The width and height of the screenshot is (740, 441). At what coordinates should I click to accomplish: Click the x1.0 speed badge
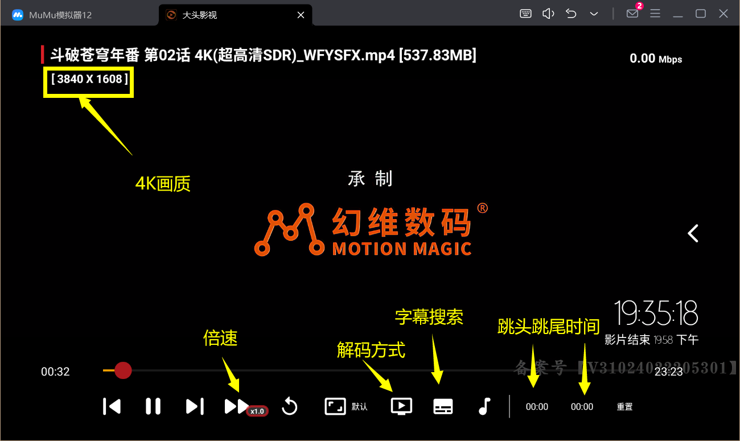(x=257, y=411)
